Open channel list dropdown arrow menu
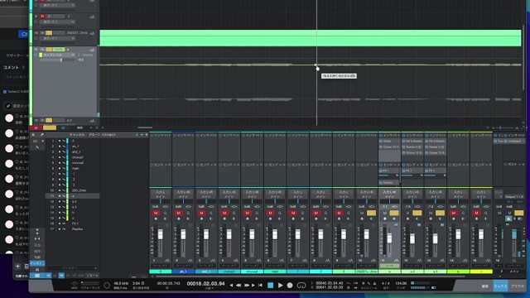 pos(142,134)
